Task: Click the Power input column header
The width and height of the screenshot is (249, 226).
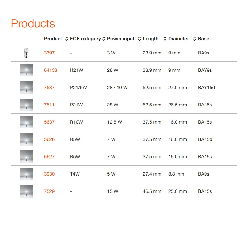Action: [121, 39]
